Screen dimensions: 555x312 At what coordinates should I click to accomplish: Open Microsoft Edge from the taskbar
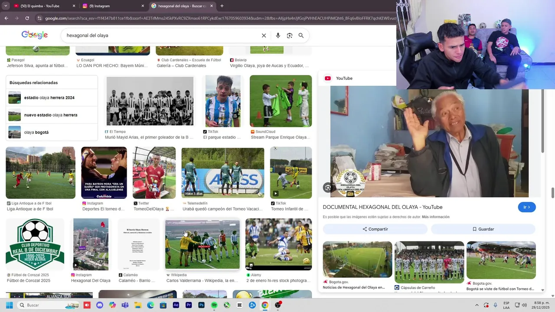point(150,305)
